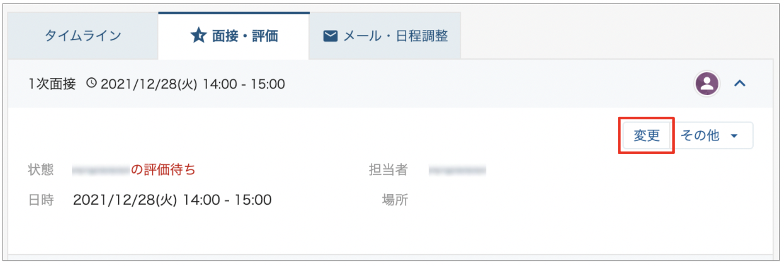Click the purple interviewer avatar icon
This screenshot has height=266, width=784.
[707, 84]
